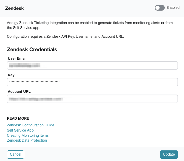This screenshot has width=184, height=161.
Task: Select the Account URL text box
Action: (92, 99)
